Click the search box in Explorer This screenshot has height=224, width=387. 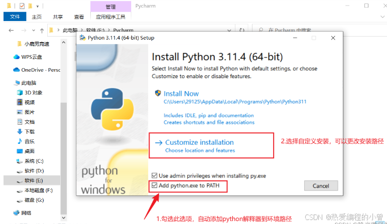[321, 30]
